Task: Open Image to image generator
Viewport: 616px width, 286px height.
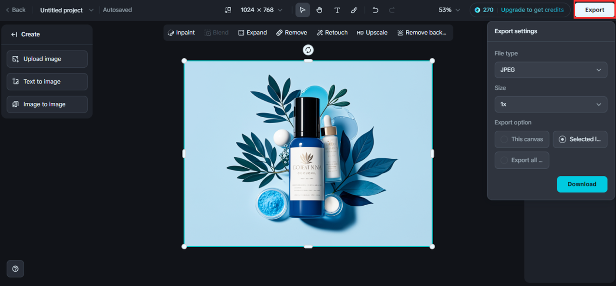Action: [47, 104]
